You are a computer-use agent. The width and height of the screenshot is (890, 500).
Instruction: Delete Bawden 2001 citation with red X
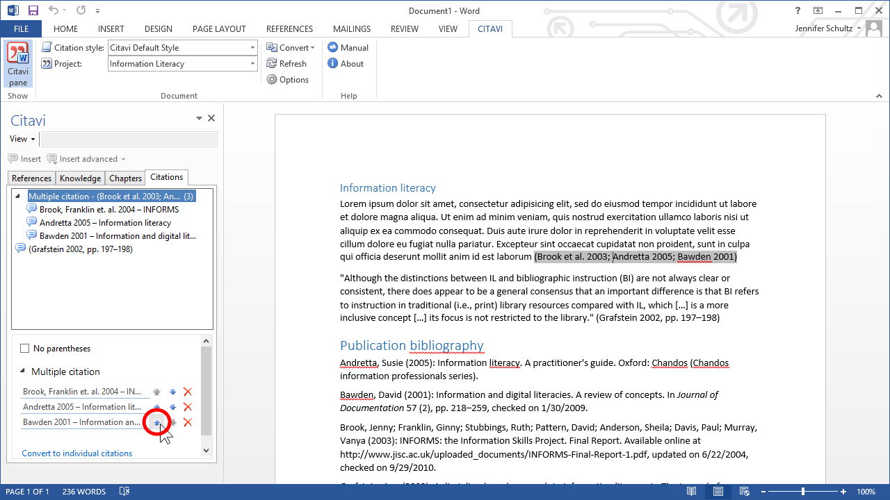coord(187,422)
